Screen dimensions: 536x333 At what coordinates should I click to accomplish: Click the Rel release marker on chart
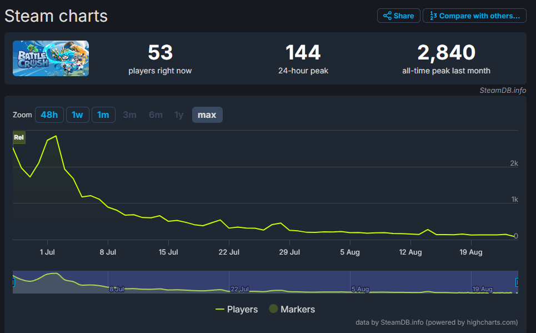[19, 137]
